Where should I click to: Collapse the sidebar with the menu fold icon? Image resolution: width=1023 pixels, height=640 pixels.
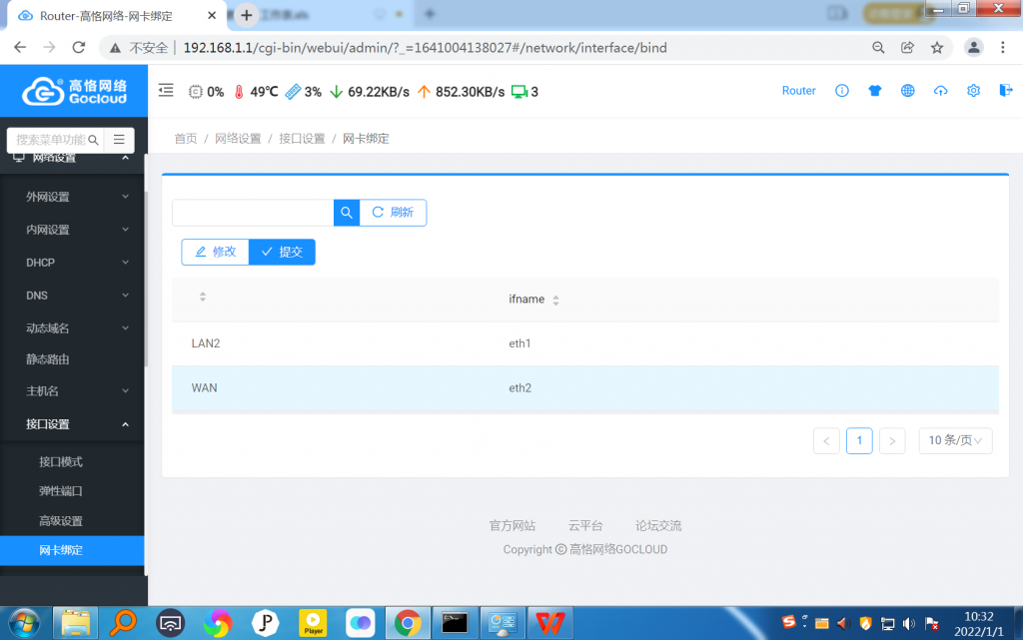click(x=166, y=91)
